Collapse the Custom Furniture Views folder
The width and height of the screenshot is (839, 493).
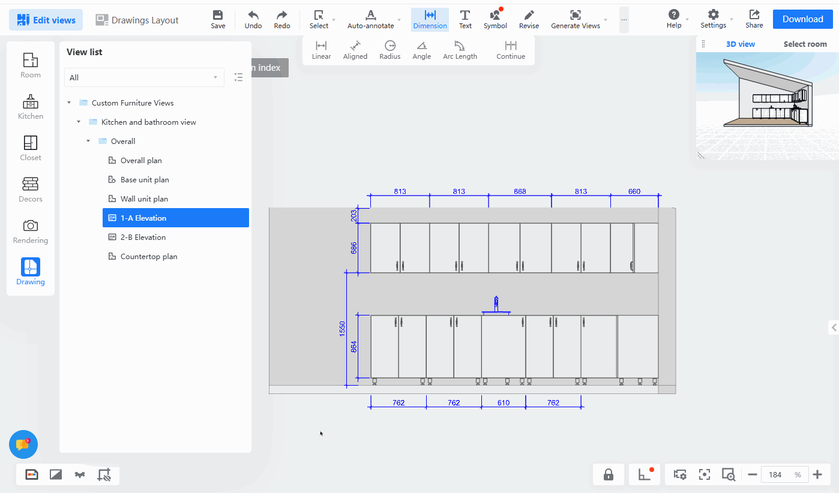point(69,103)
